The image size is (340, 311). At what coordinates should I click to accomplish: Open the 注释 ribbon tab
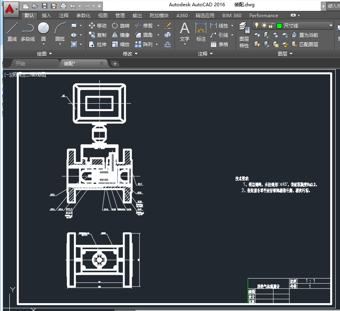pyautogui.click(x=64, y=16)
